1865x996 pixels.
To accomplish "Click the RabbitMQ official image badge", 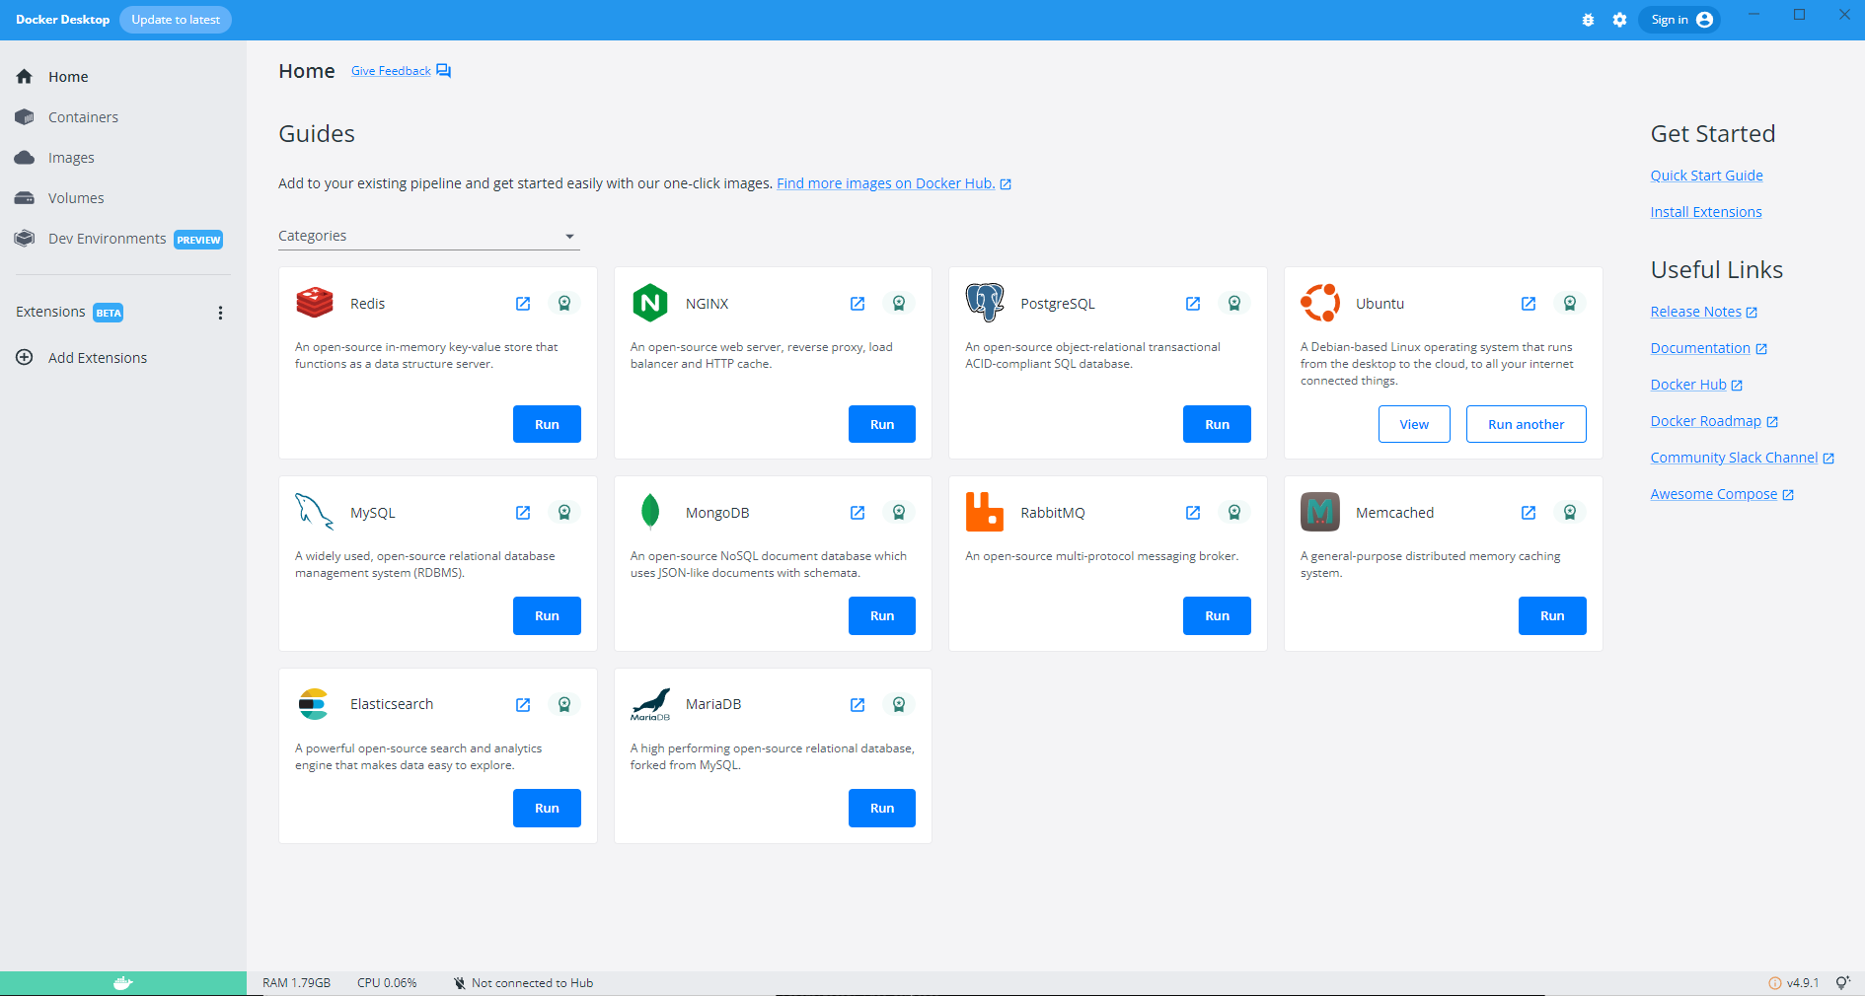I will (1234, 513).
